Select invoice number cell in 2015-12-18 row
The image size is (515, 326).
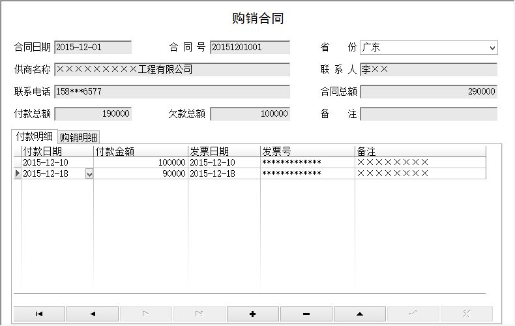pos(308,174)
